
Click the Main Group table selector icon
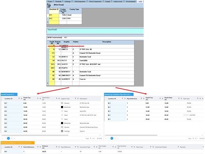pyautogui.click(x=49, y=5)
